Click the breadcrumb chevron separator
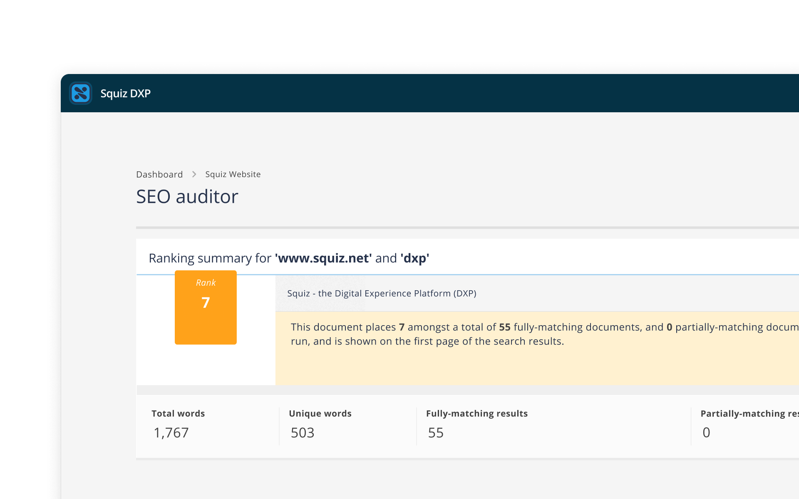 click(x=194, y=174)
